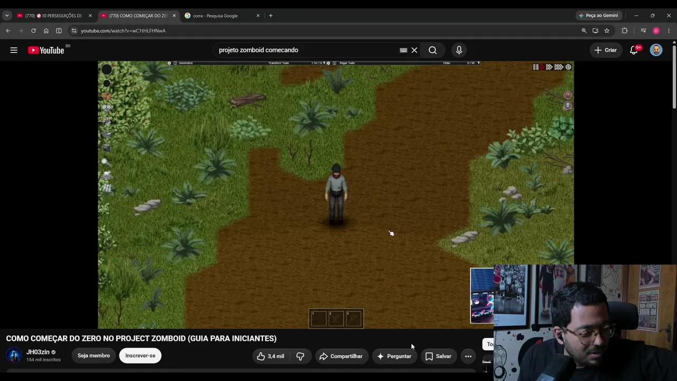Open the JH03zin channel name link
677x381 pixels.
(38, 352)
